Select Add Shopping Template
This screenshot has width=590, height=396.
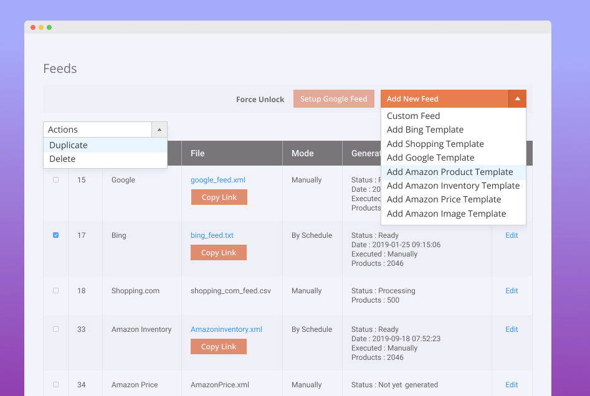(435, 144)
